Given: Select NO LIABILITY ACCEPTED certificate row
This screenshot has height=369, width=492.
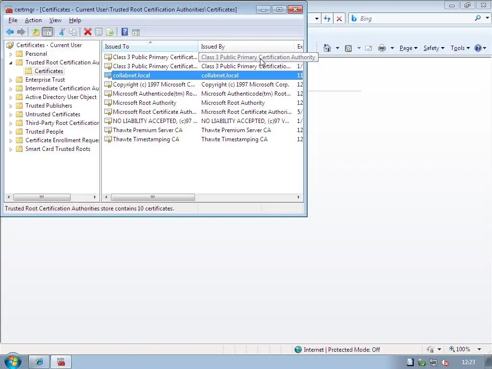Looking at the screenshot, I should click(x=203, y=121).
